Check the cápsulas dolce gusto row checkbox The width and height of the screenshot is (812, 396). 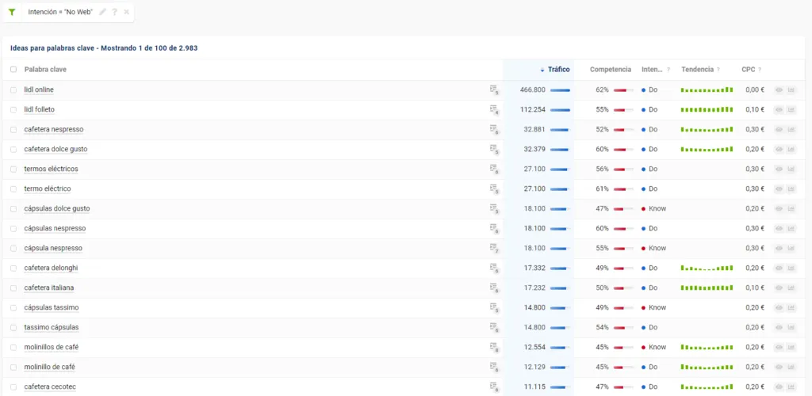13,209
